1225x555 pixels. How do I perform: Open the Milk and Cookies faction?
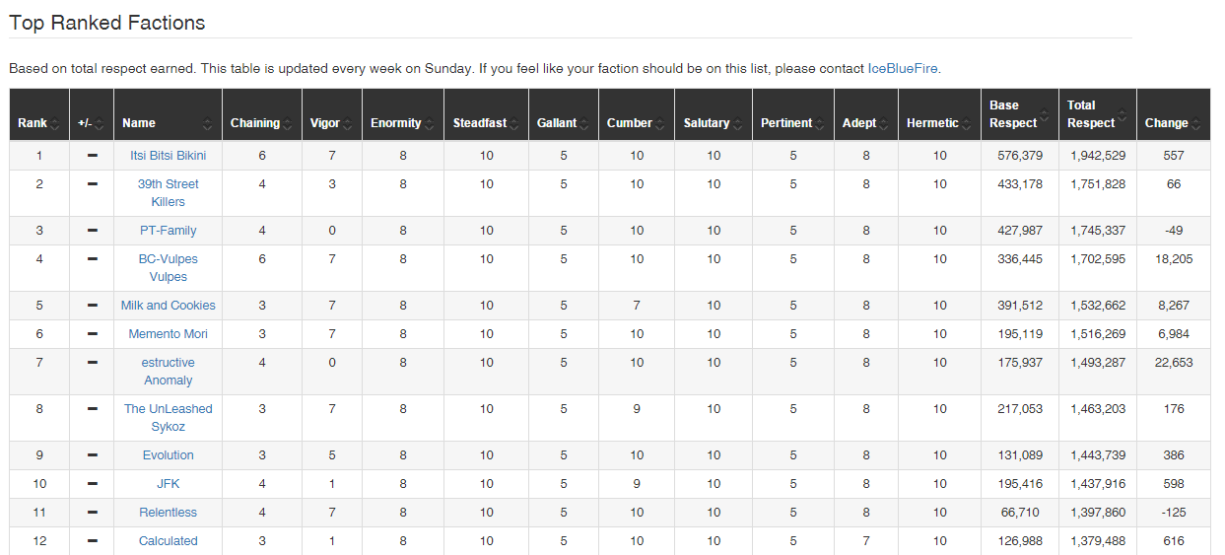[x=168, y=306]
